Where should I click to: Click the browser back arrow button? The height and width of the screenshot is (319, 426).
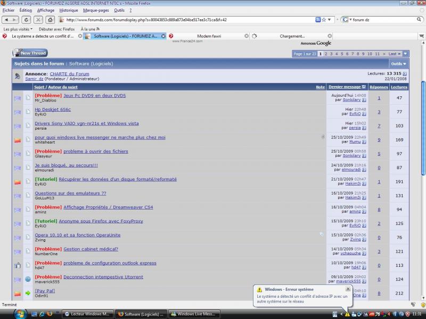point(7,20)
